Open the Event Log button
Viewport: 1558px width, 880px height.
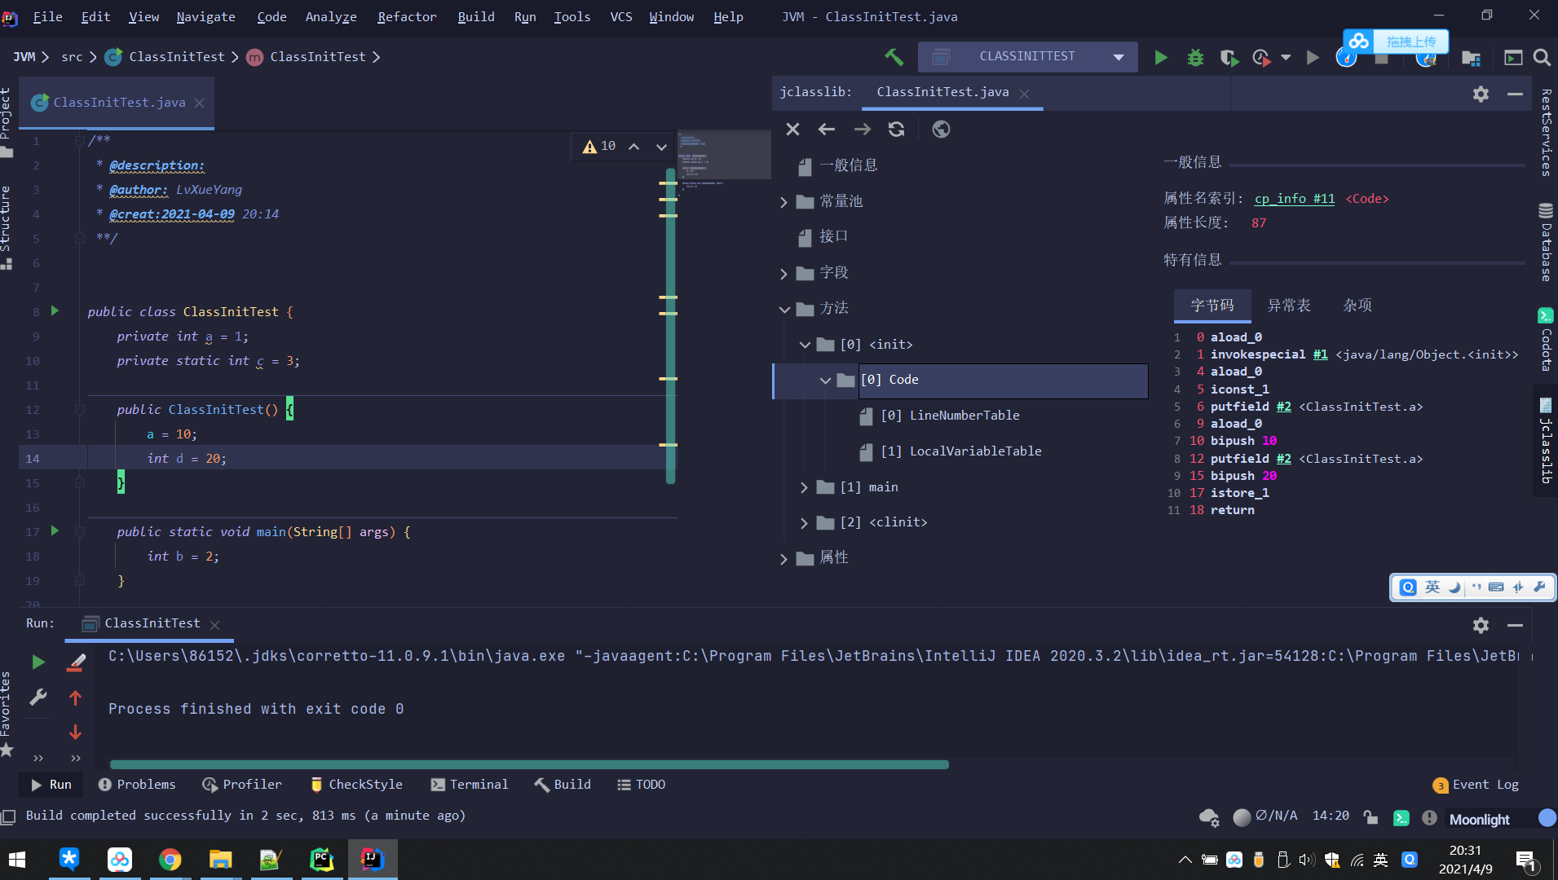click(x=1476, y=785)
